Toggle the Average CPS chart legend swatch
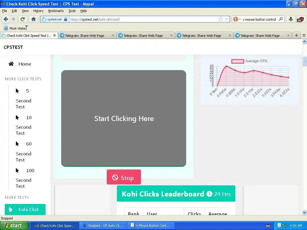The height and width of the screenshot is (230, 307). (237, 61)
